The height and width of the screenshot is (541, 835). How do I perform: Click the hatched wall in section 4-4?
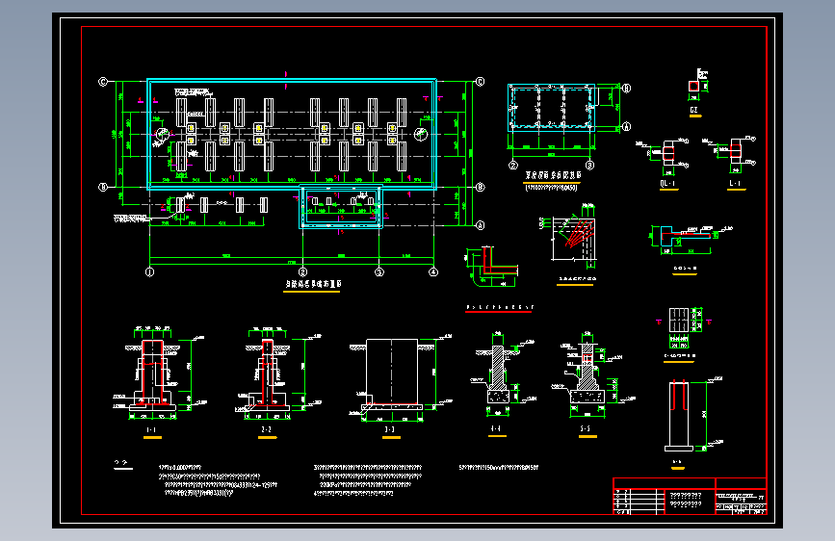(x=497, y=367)
